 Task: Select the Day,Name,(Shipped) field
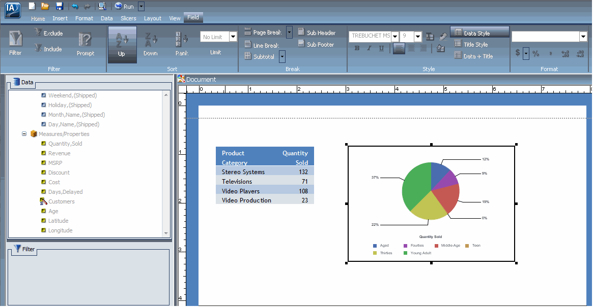pos(74,124)
